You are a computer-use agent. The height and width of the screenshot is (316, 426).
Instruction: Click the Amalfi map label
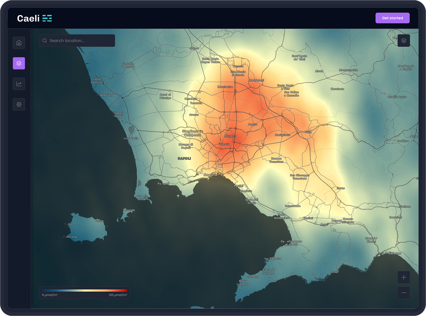[x=335, y=272]
